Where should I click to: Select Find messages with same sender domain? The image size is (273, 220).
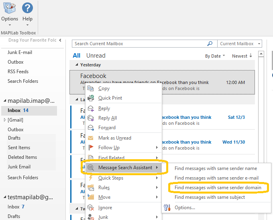pyautogui.click(x=218, y=188)
